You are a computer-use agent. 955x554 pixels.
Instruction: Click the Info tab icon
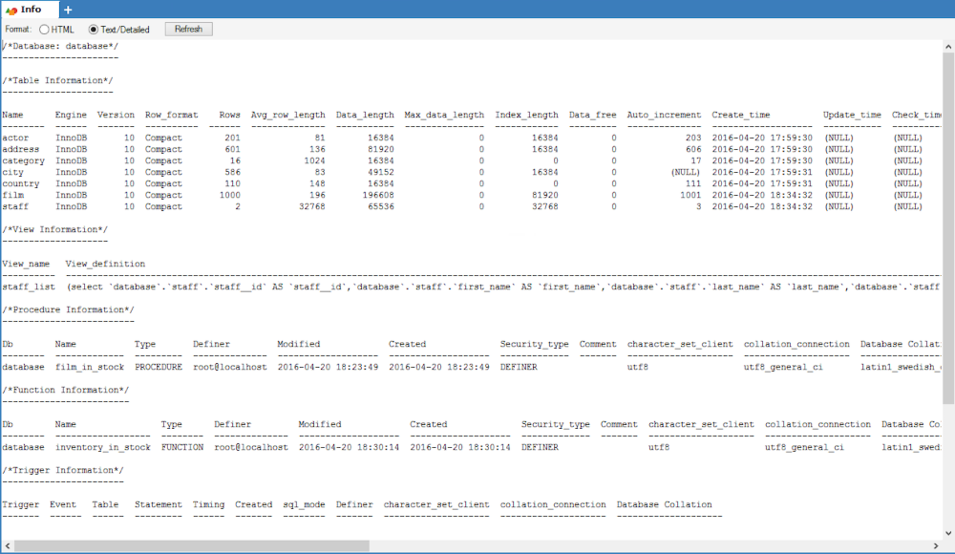click(x=11, y=10)
